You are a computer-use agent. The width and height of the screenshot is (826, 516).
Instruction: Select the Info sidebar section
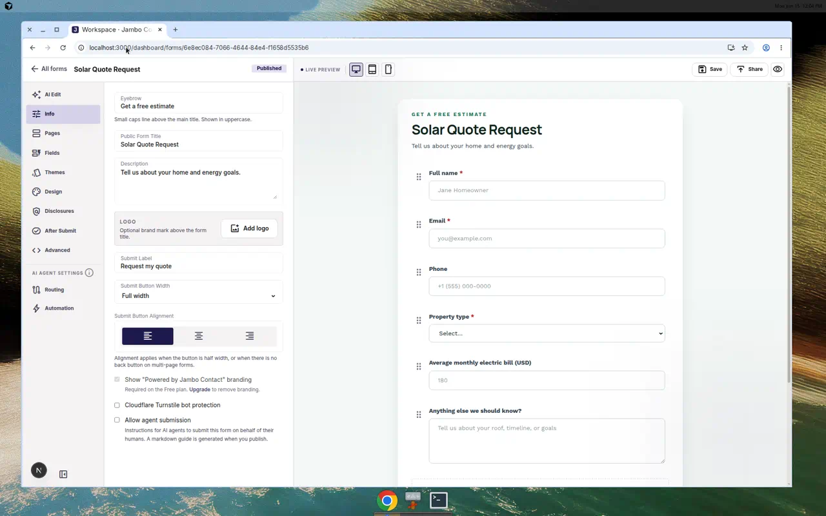click(x=63, y=114)
